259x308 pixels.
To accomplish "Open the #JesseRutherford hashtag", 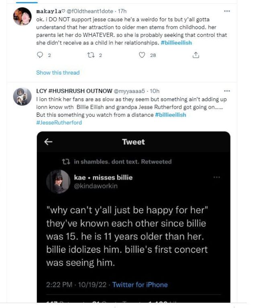I will [x=59, y=122].
